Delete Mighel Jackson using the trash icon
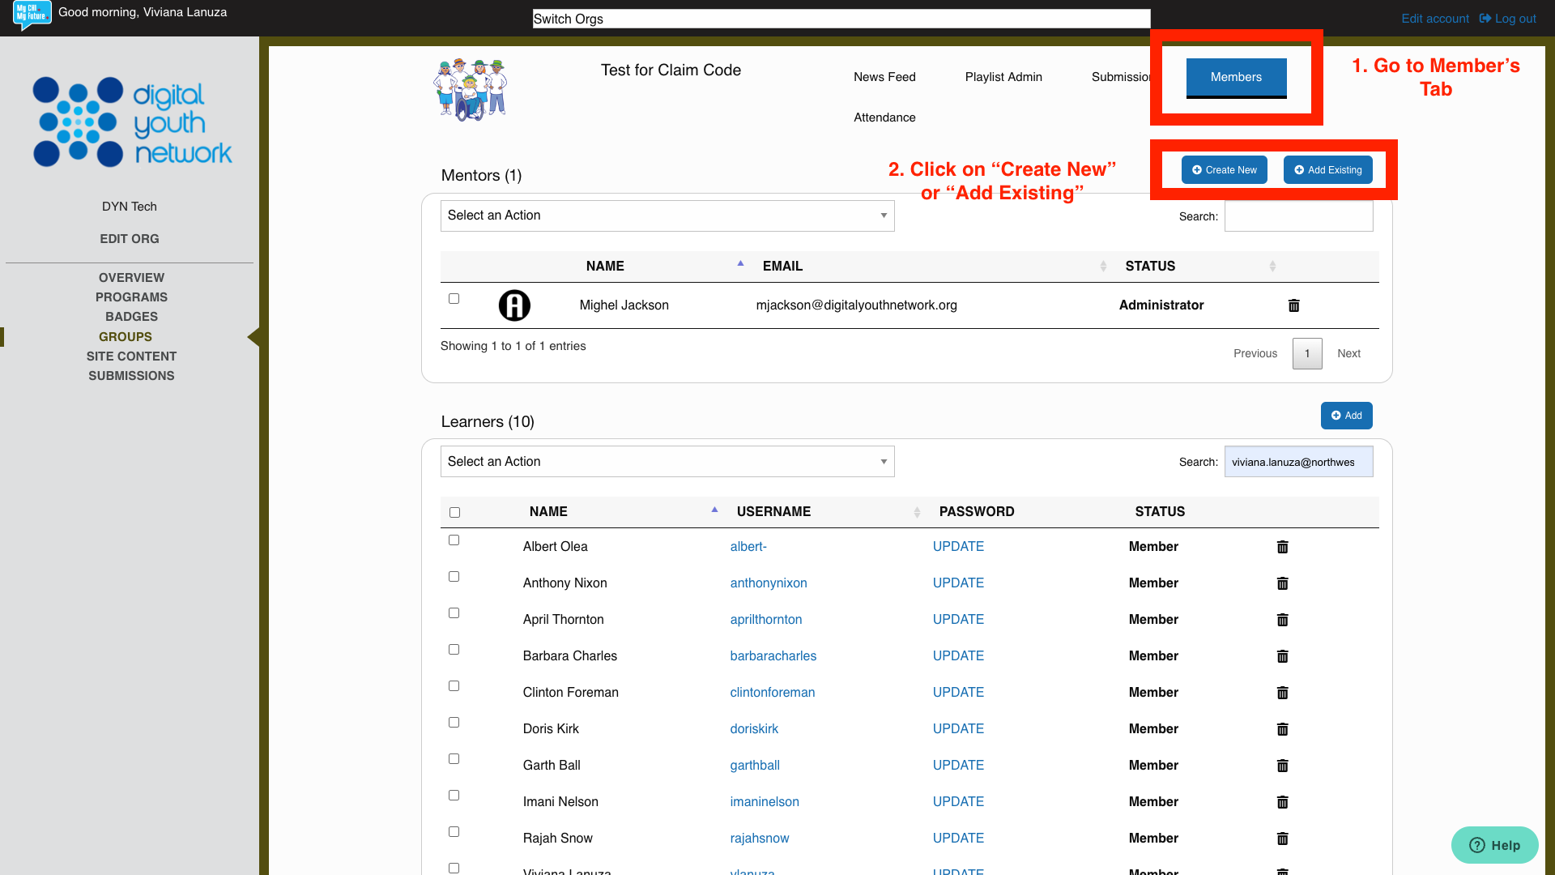The width and height of the screenshot is (1555, 875). click(1293, 305)
